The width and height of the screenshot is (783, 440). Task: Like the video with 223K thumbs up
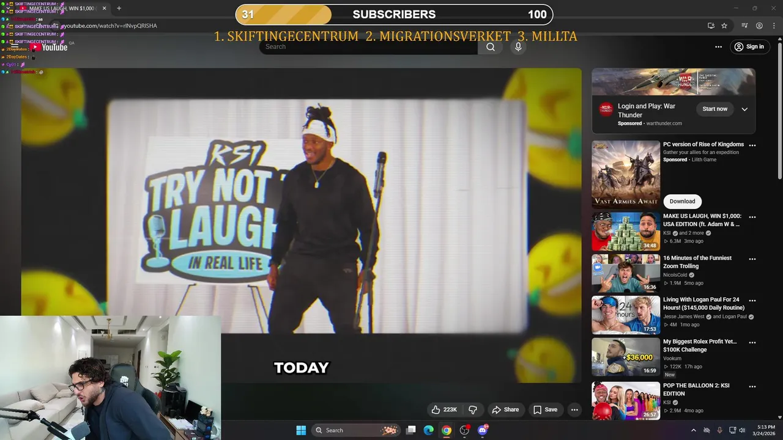pyautogui.click(x=444, y=409)
